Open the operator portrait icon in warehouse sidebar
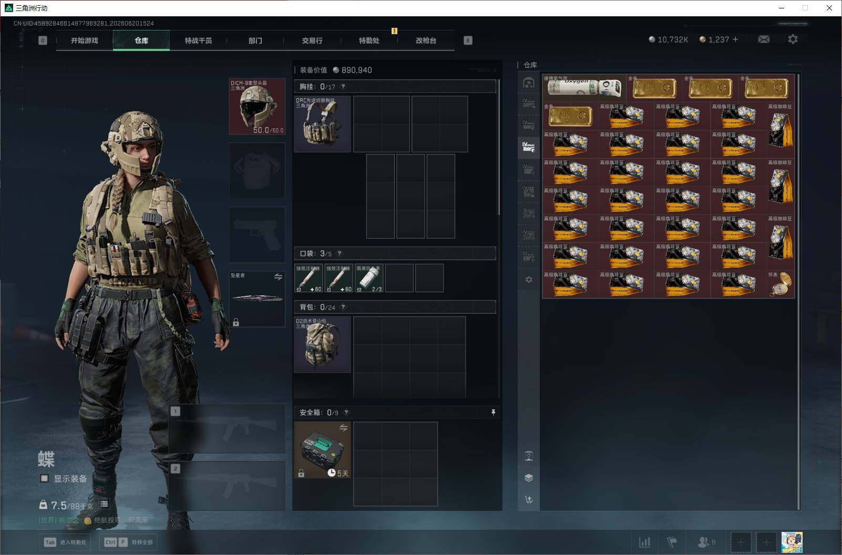The image size is (842, 555). (x=529, y=456)
